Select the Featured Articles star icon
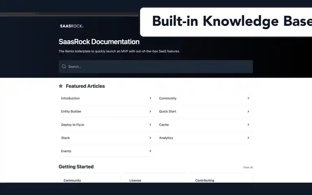This screenshot has width=312, height=195. (61, 86)
